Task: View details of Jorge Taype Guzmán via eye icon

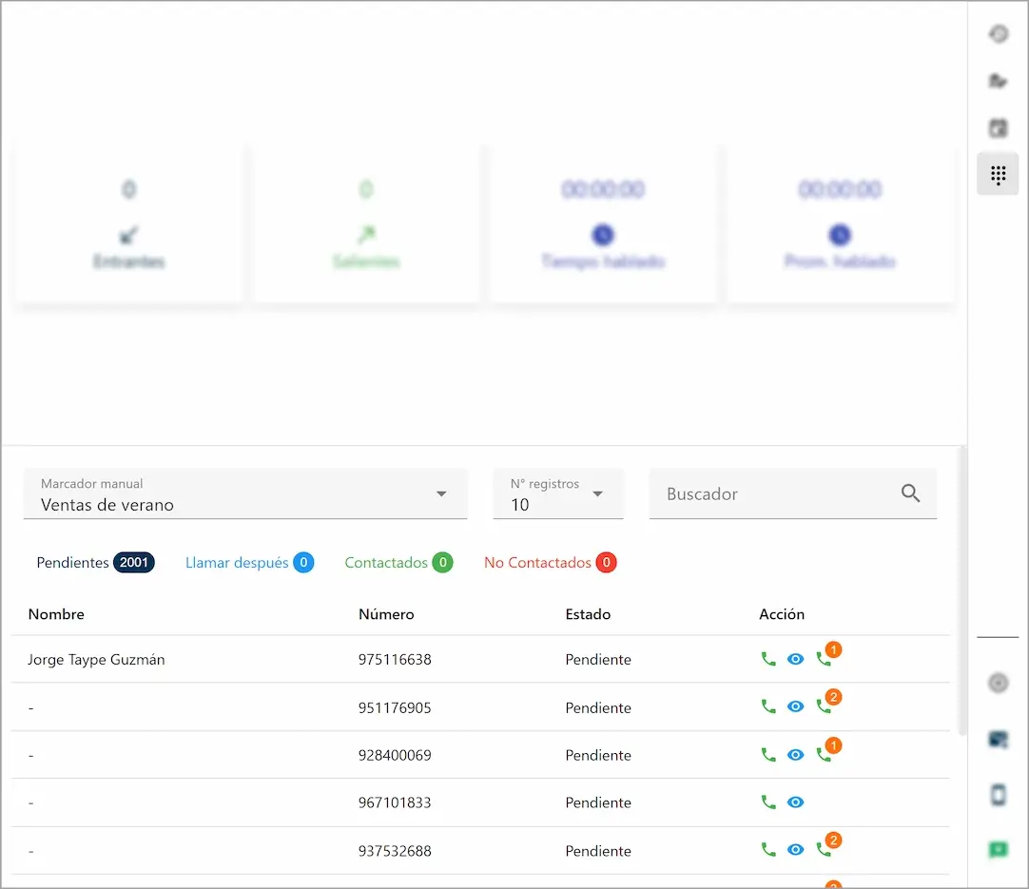Action: tap(796, 659)
